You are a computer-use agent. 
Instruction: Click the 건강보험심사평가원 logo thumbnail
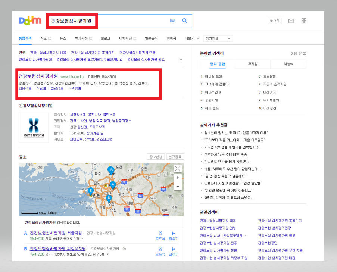pyautogui.click(x=34, y=128)
